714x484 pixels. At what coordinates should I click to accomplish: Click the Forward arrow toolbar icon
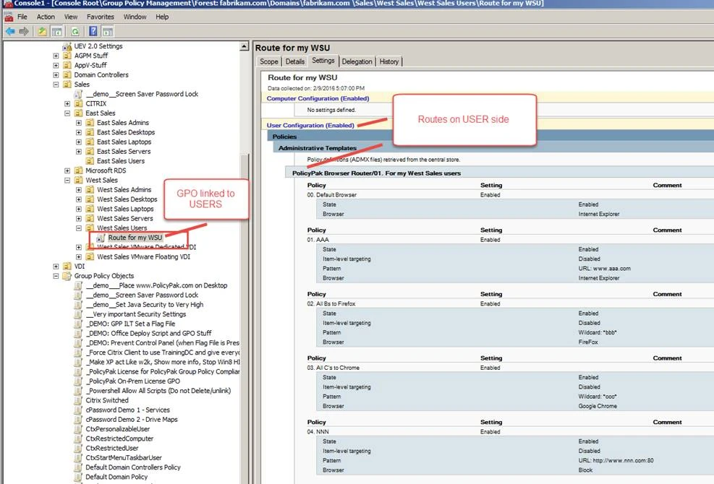coord(24,31)
